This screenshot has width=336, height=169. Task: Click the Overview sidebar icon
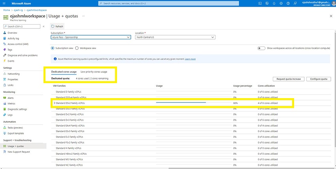4,33
